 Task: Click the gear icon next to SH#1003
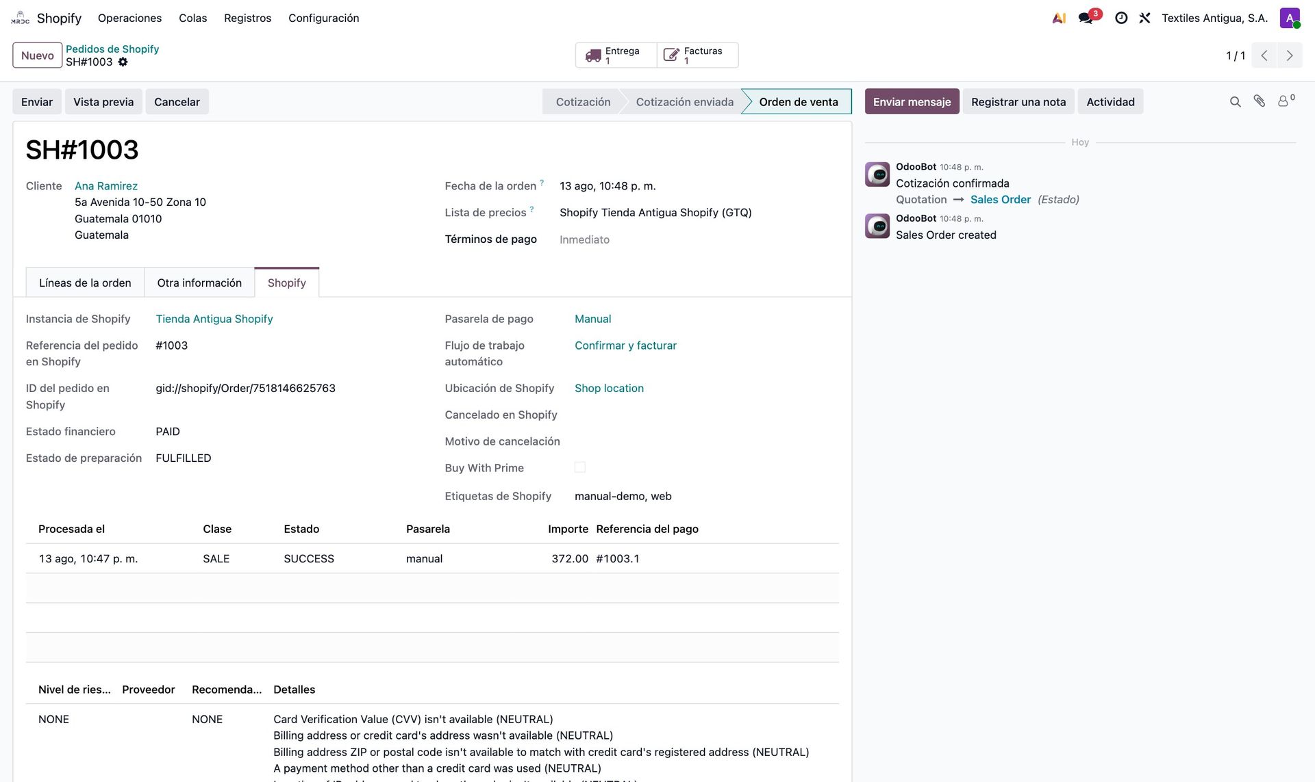click(x=123, y=62)
